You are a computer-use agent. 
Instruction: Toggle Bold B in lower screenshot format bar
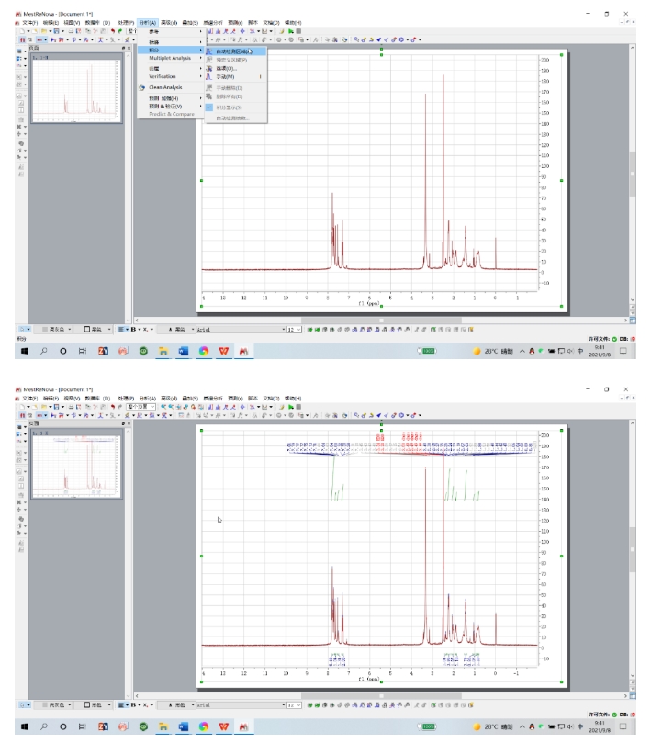[133, 705]
